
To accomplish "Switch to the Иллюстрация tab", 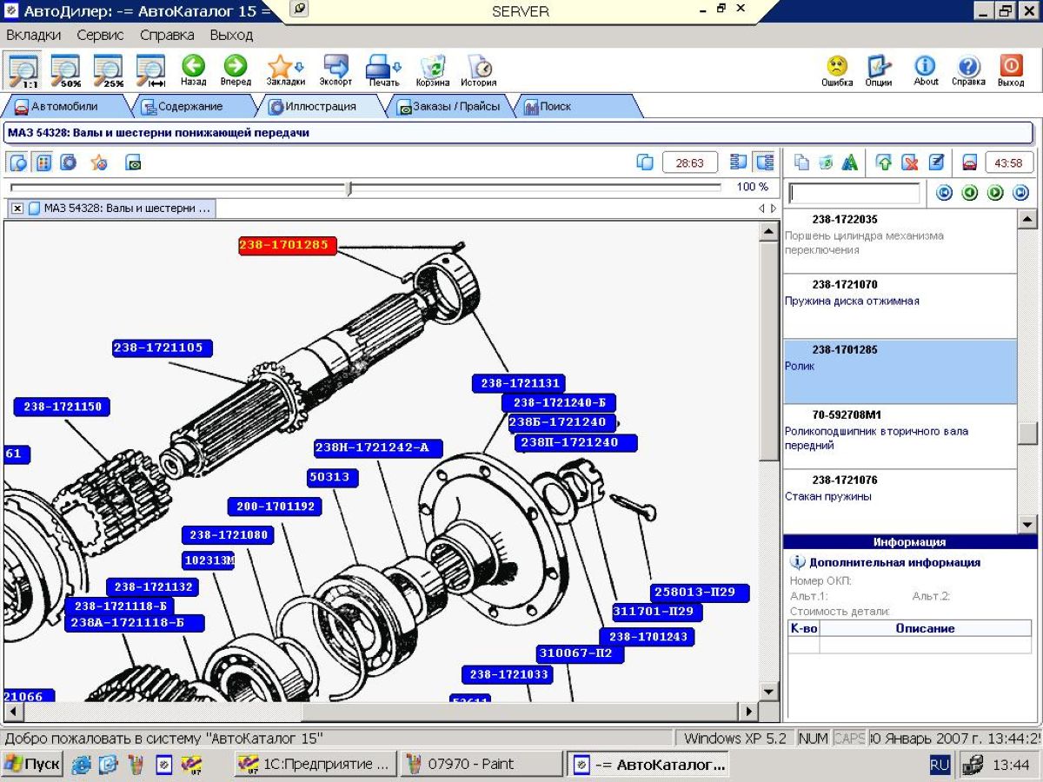I will coord(321,106).
